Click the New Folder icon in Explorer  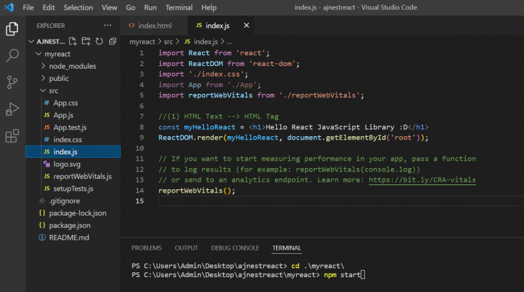tap(86, 42)
